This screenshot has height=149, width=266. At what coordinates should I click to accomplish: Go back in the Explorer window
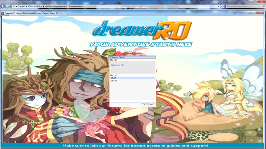(x=2, y=7)
